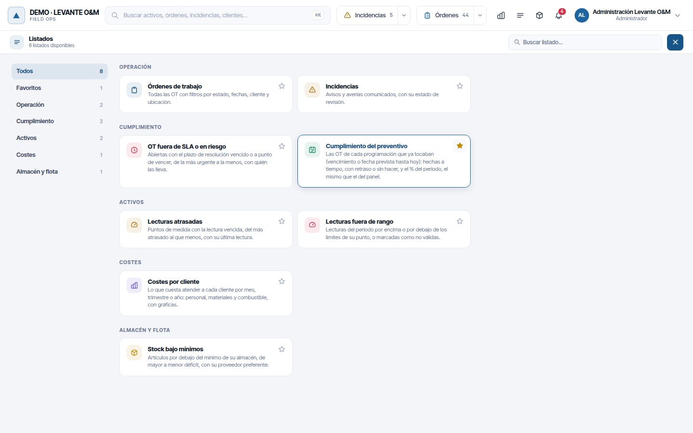Favorite the Costes por cliente listing

(282, 281)
